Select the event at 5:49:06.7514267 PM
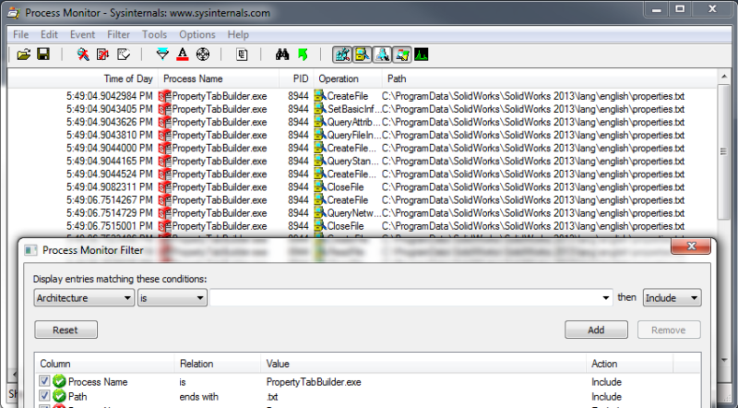 tap(363, 200)
